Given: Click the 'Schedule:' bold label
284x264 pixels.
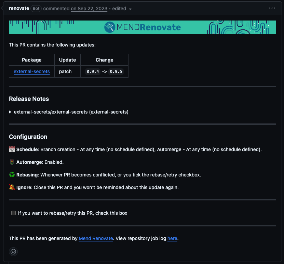Looking at the screenshot, I should click(28, 149).
